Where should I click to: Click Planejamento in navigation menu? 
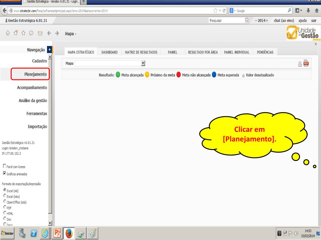35,74
